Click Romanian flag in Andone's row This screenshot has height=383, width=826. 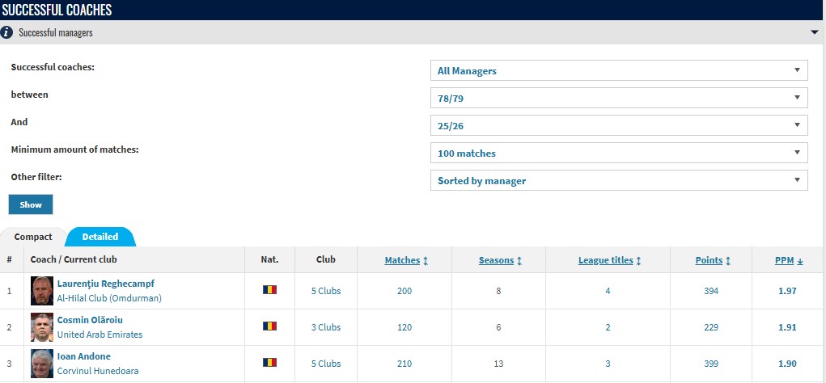[x=269, y=364]
